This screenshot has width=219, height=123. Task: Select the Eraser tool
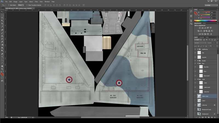2,42
